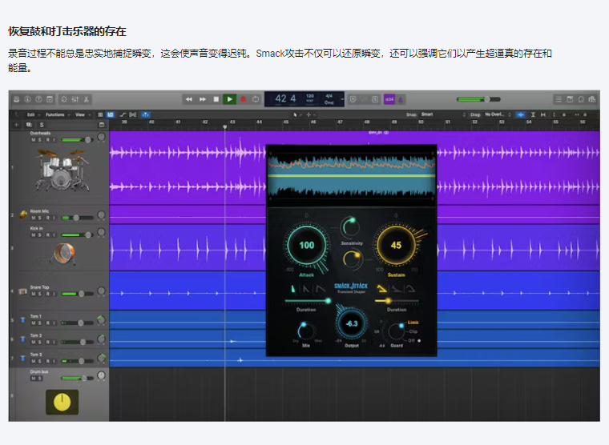The width and height of the screenshot is (609, 445).
Task: Open the Library icon in Logic toolbar
Action: point(17,99)
